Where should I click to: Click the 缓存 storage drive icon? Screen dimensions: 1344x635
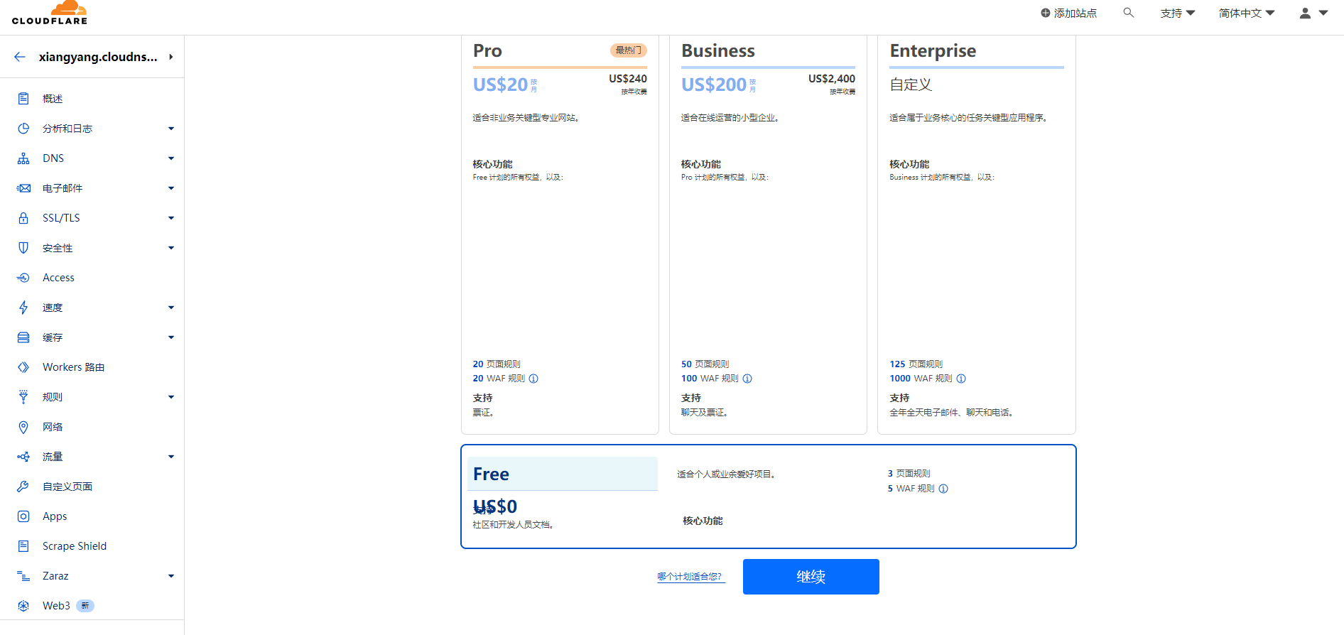[x=23, y=337]
